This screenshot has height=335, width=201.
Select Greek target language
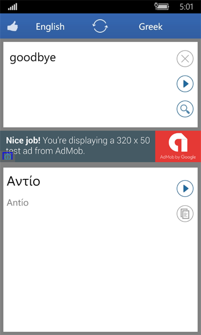[151, 27]
